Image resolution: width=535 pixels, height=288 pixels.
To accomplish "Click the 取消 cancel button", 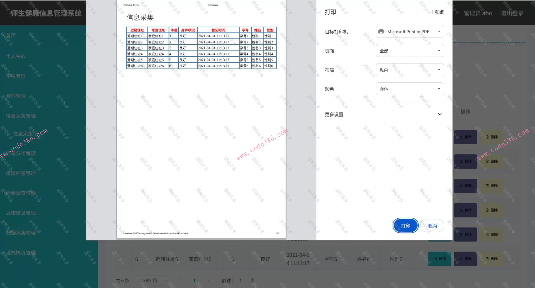I will (432, 225).
